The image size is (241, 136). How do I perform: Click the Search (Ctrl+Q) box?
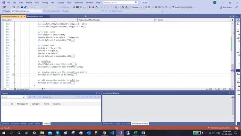click(x=120, y=3)
